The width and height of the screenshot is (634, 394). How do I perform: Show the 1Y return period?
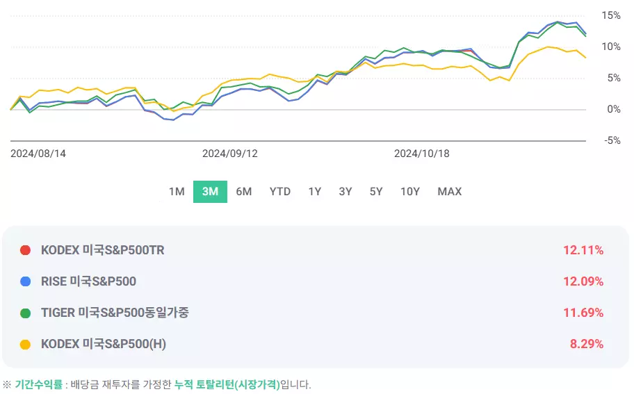click(315, 192)
